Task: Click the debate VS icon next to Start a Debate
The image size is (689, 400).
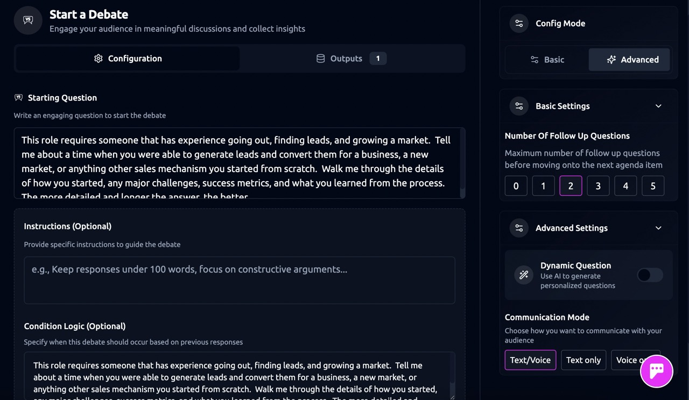Action: pos(28,20)
